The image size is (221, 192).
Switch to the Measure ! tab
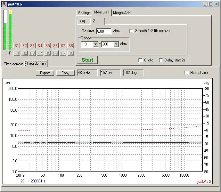102,12
